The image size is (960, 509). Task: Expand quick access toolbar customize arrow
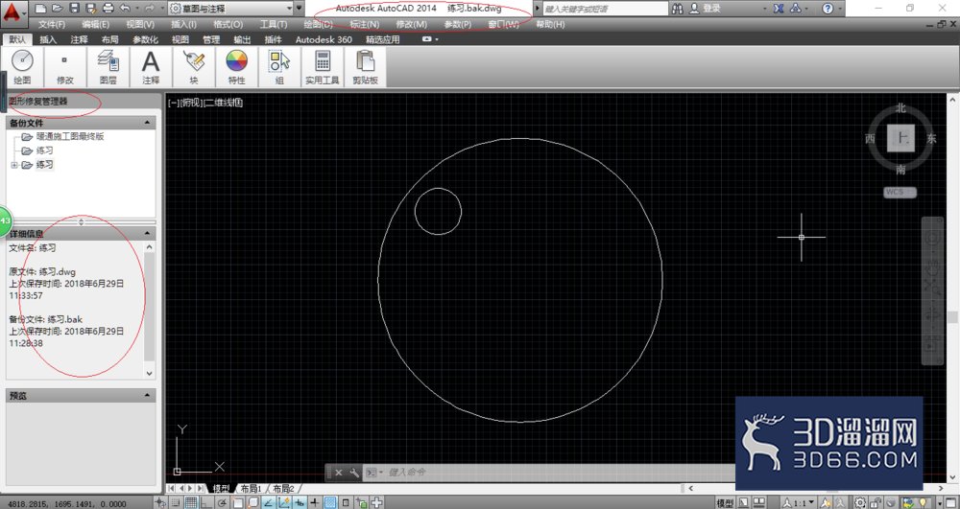(x=300, y=9)
